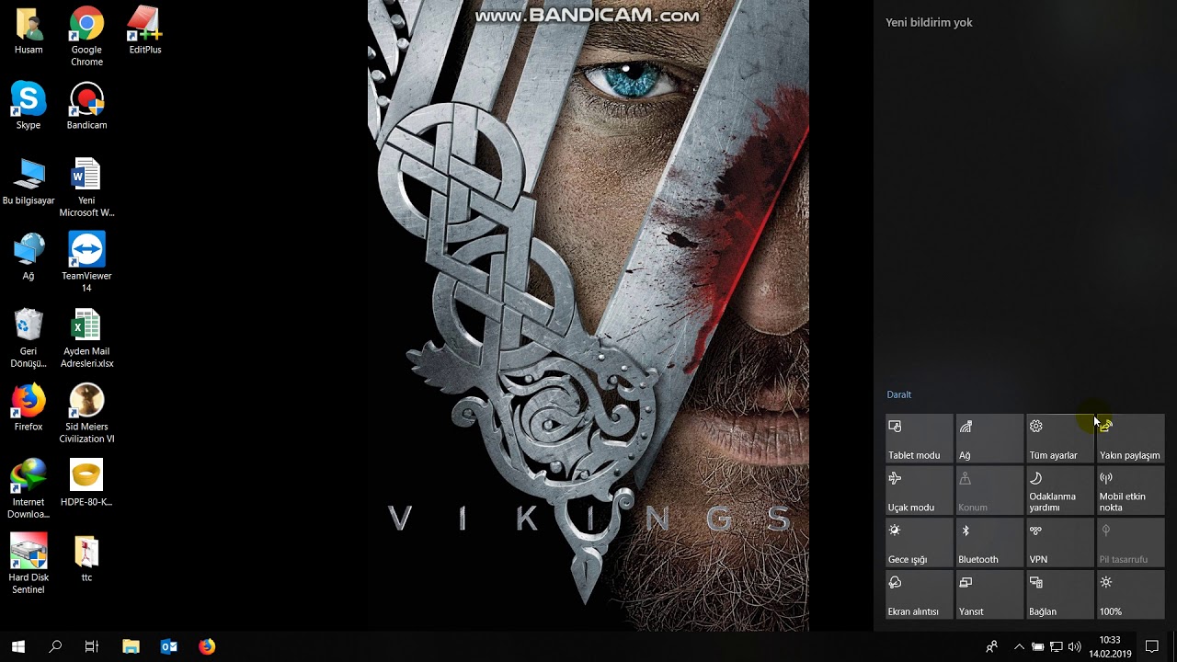Take a screenshot with Ekran alıntısı

919,595
